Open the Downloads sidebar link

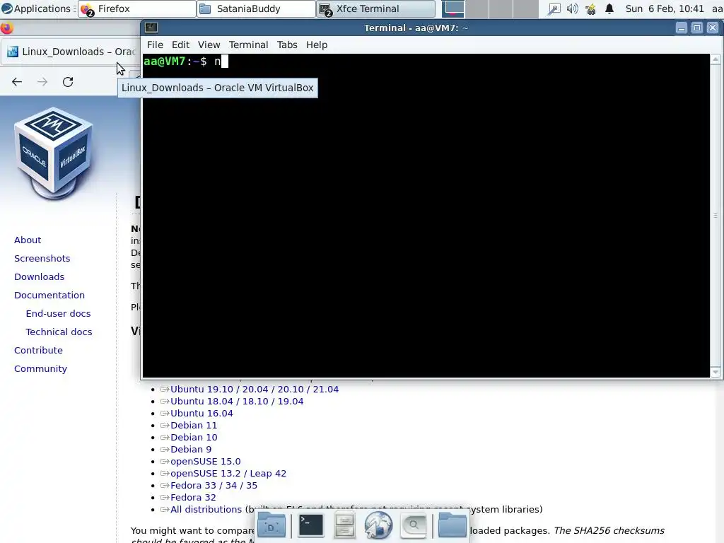click(40, 277)
